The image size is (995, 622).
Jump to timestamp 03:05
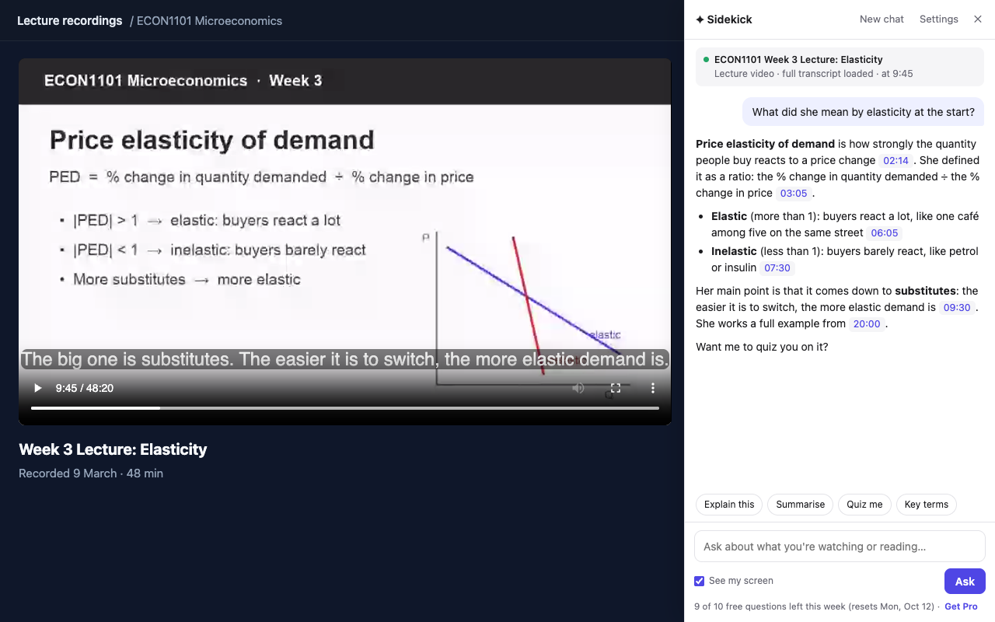point(794,194)
